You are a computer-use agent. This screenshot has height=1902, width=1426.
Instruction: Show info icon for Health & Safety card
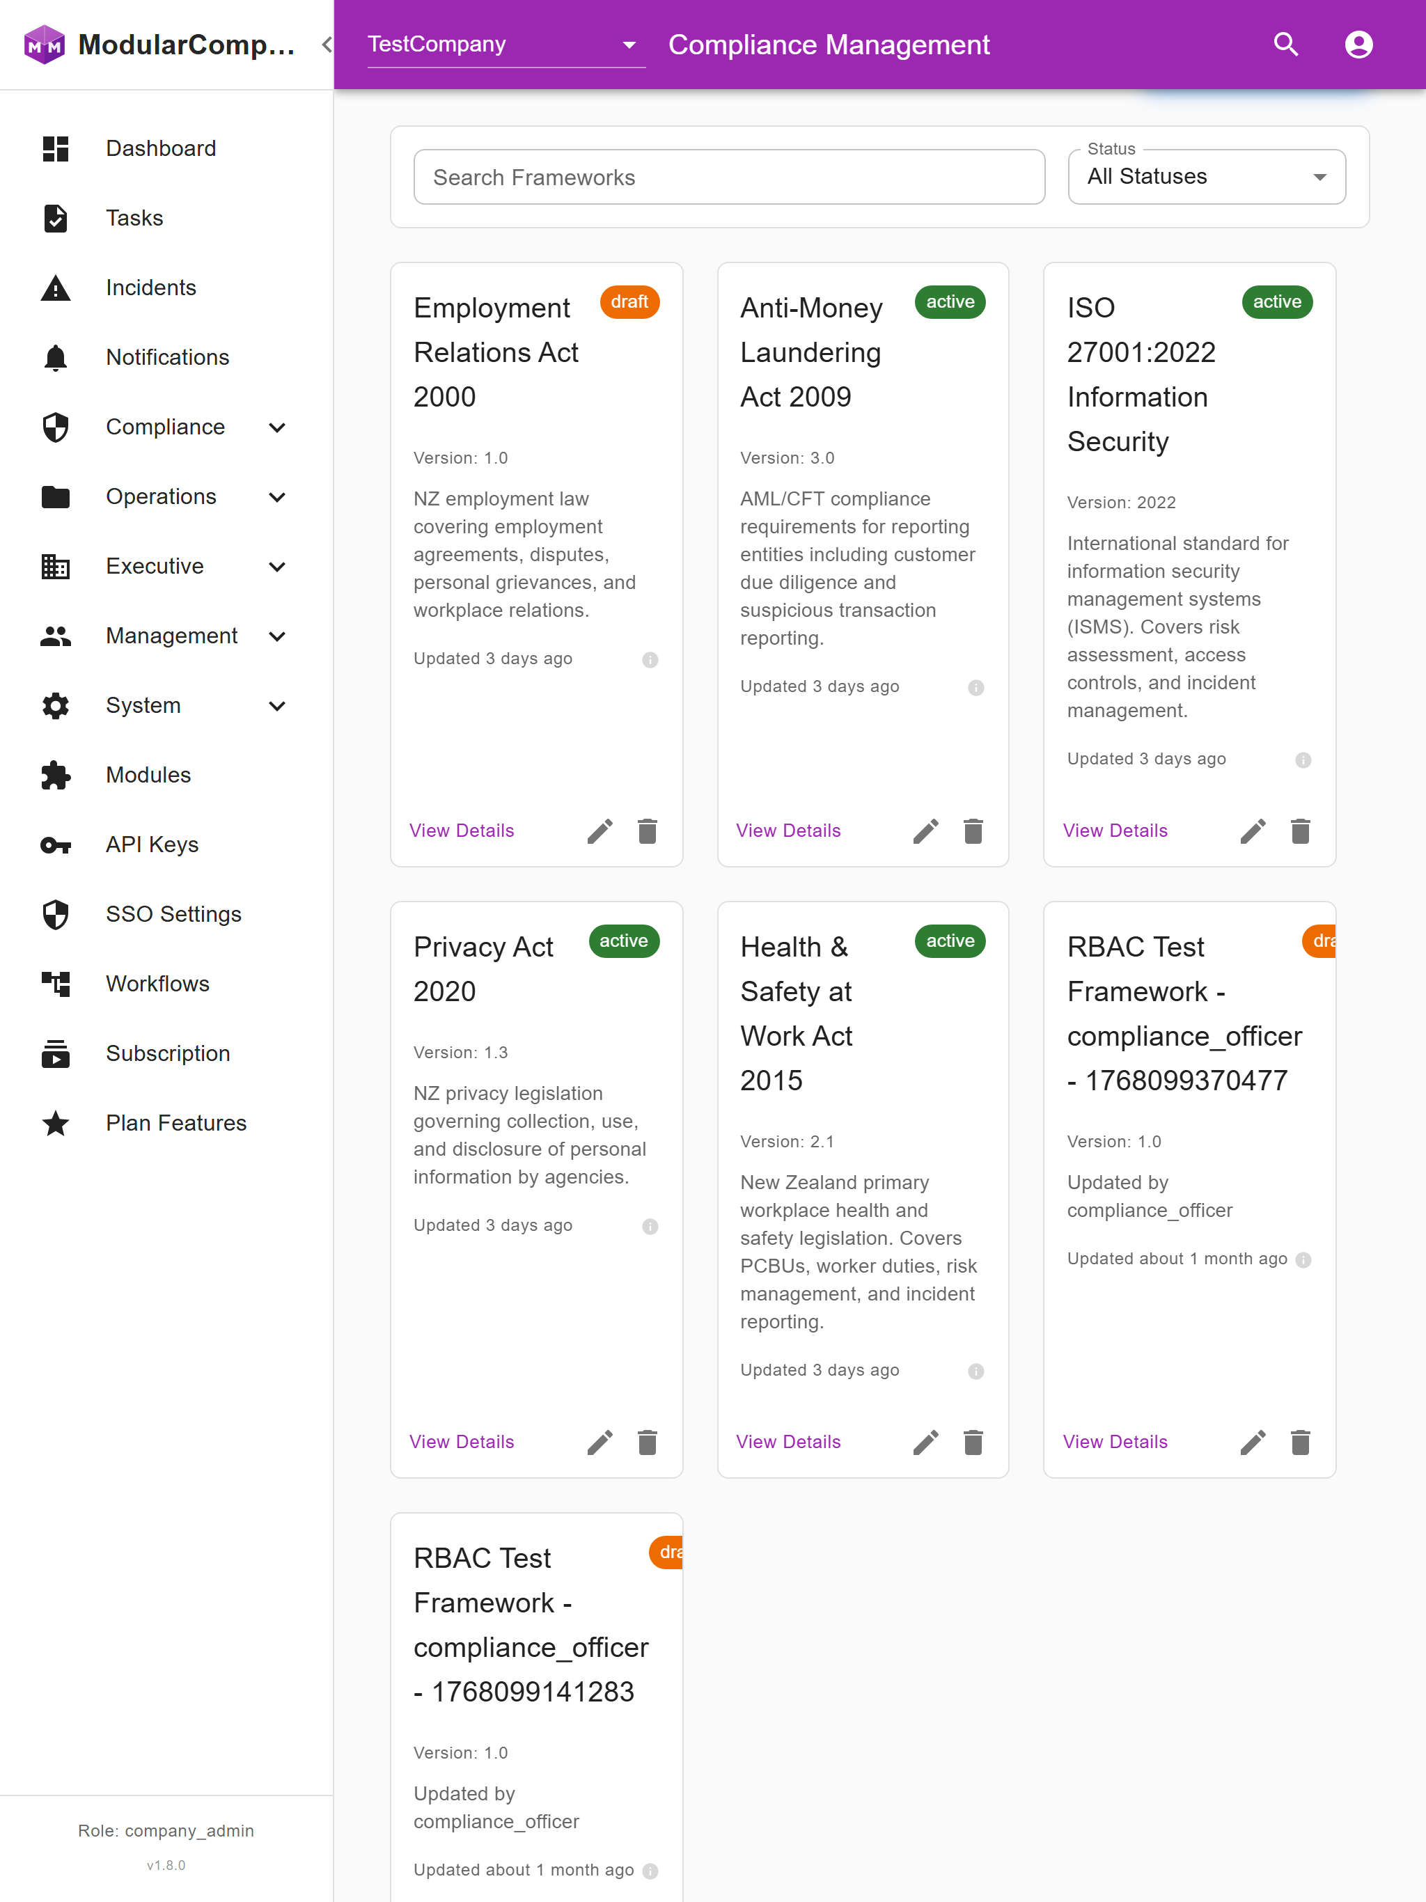tap(976, 1371)
